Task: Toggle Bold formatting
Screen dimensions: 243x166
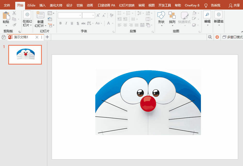Action: (x=60, y=23)
